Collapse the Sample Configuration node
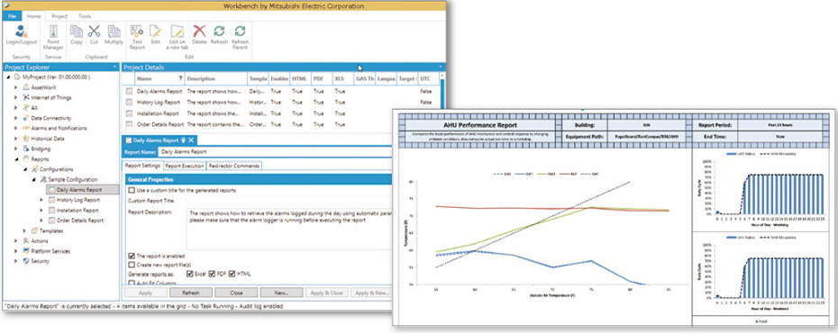838x334 pixels. (33, 180)
